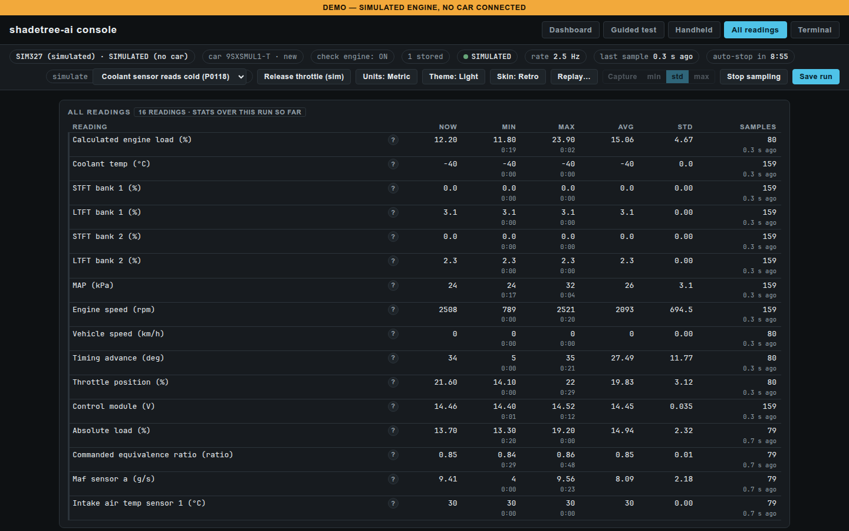Image resolution: width=849 pixels, height=531 pixels.
Task: Switch to Dashboard tab
Action: [x=571, y=30]
